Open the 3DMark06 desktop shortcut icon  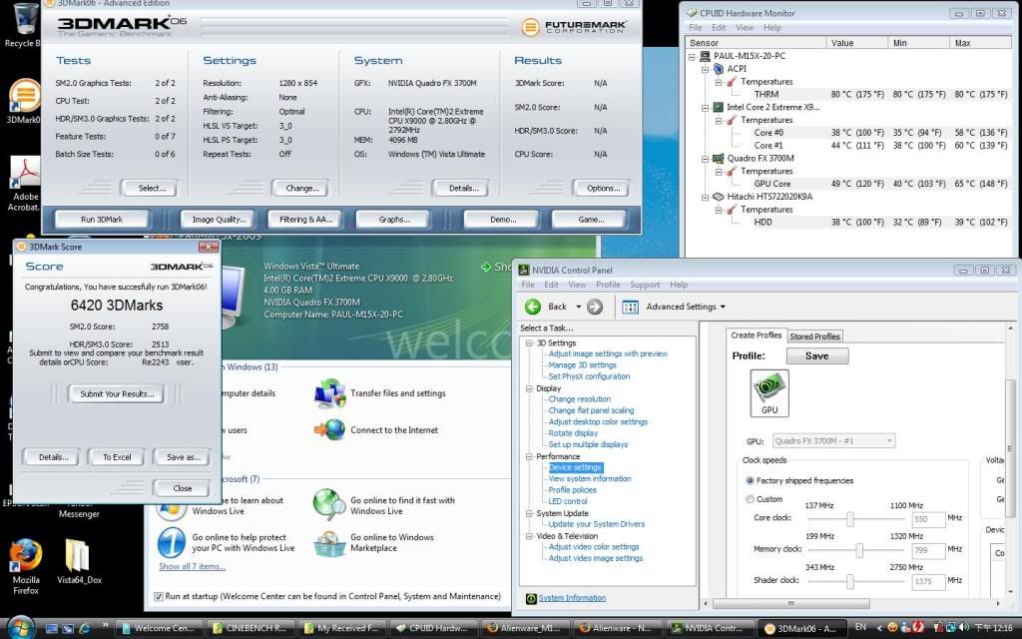click(x=25, y=97)
